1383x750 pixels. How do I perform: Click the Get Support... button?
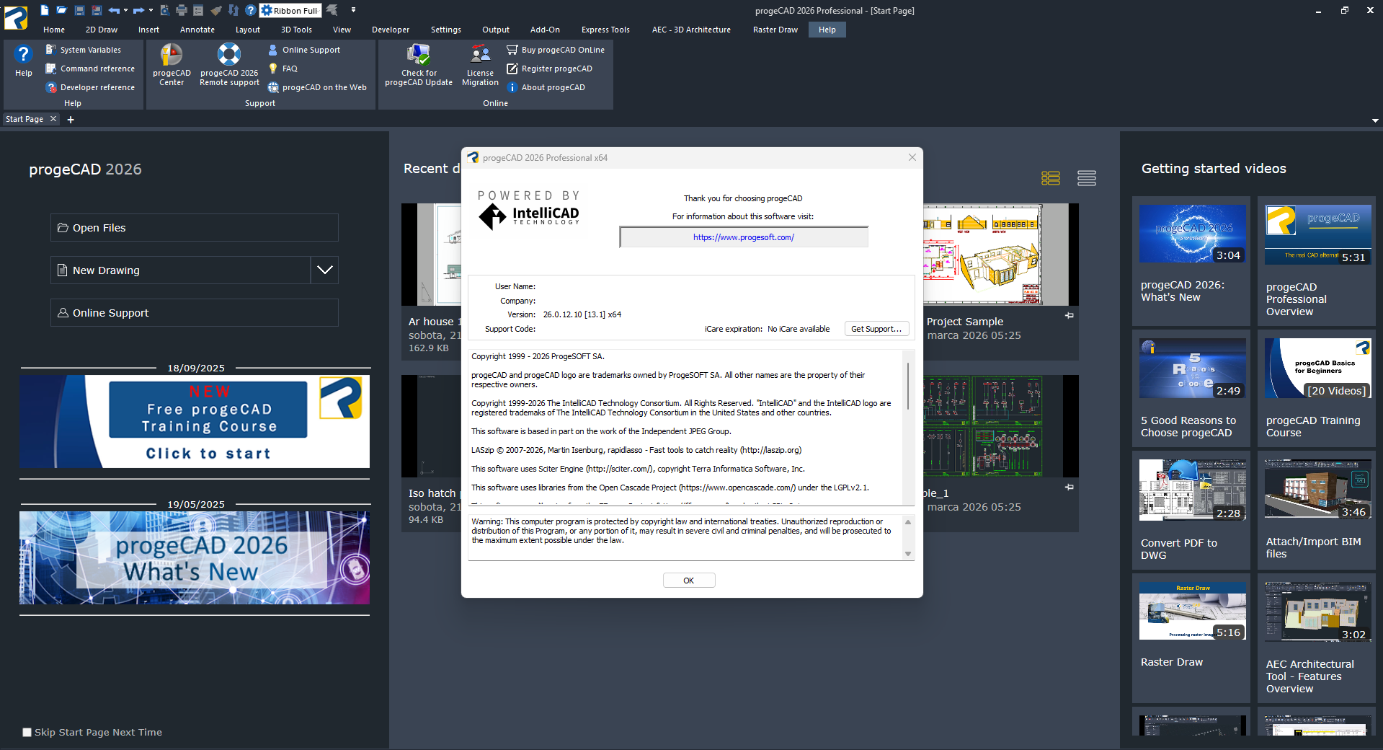tap(876, 329)
